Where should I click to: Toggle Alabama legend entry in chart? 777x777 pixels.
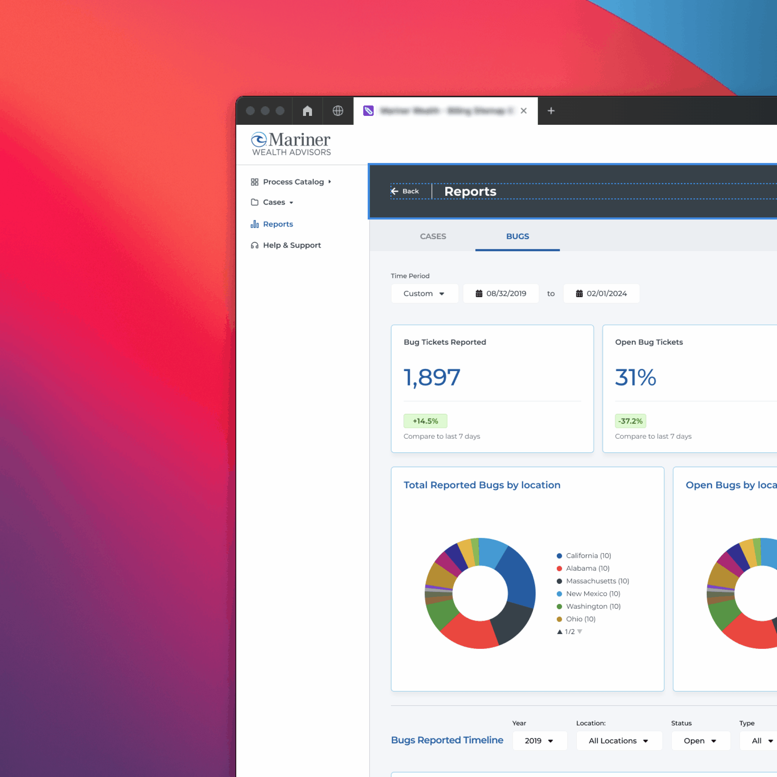click(587, 568)
